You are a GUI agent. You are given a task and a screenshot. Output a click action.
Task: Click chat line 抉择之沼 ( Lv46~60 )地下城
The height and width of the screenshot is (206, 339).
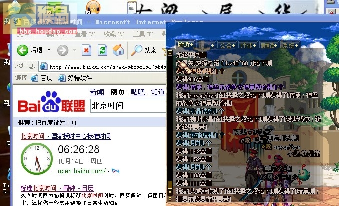pyautogui.click(x=224, y=63)
